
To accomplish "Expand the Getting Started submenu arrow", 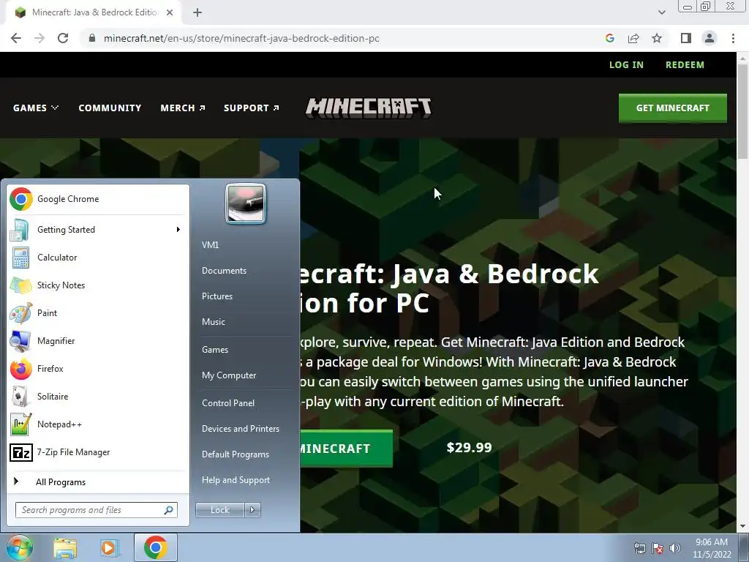I will [178, 230].
